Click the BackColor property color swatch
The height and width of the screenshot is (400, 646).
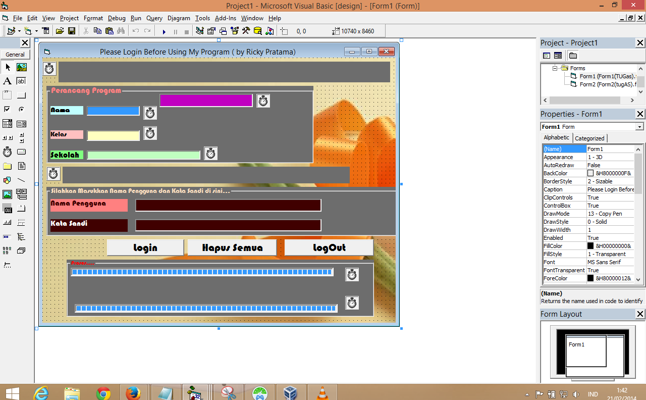[590, 173]
